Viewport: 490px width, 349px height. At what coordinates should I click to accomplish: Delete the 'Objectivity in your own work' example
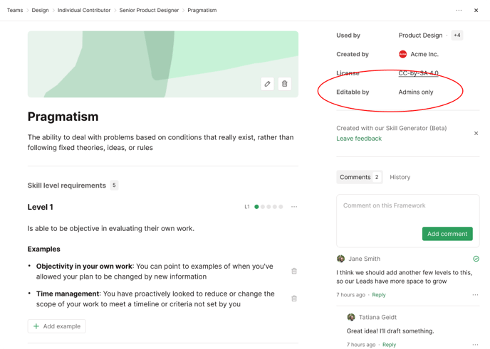tap(294, 271)
